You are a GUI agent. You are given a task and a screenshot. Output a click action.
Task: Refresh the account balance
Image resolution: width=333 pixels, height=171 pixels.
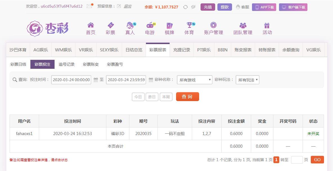point(185,7)
